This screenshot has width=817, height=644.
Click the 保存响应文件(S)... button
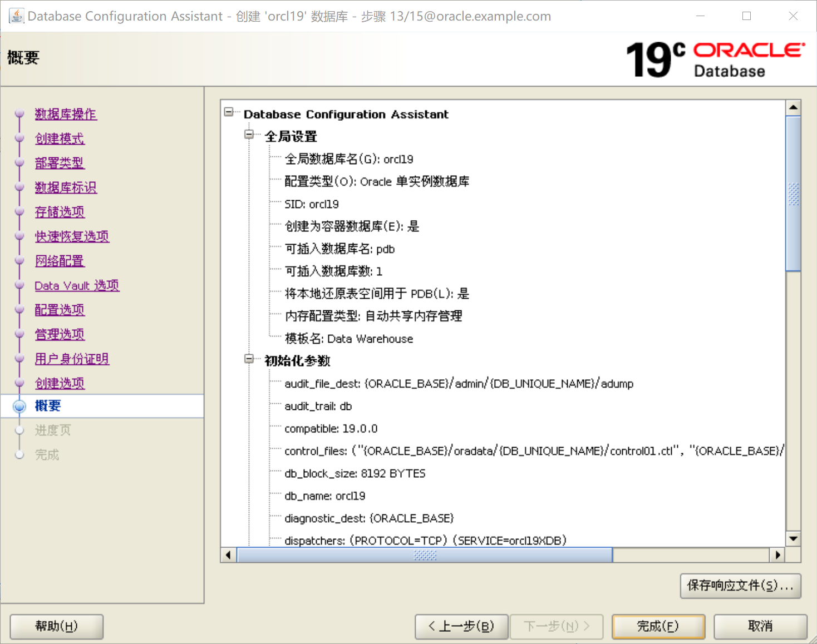click(740, 586)
